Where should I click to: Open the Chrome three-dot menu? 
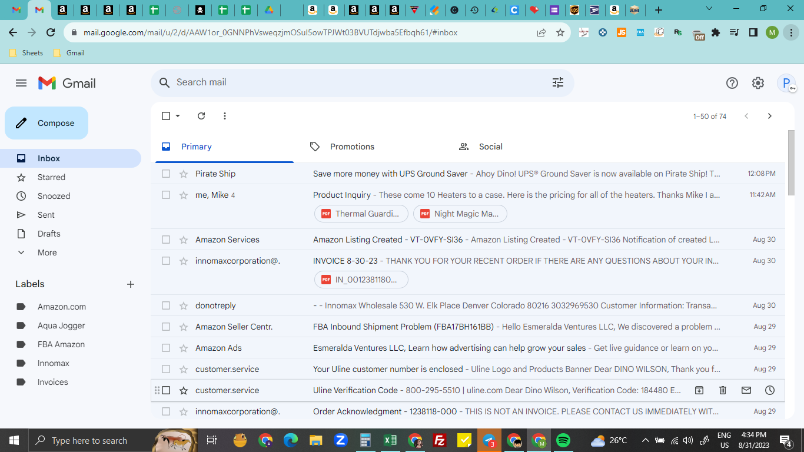click(790, 33)
